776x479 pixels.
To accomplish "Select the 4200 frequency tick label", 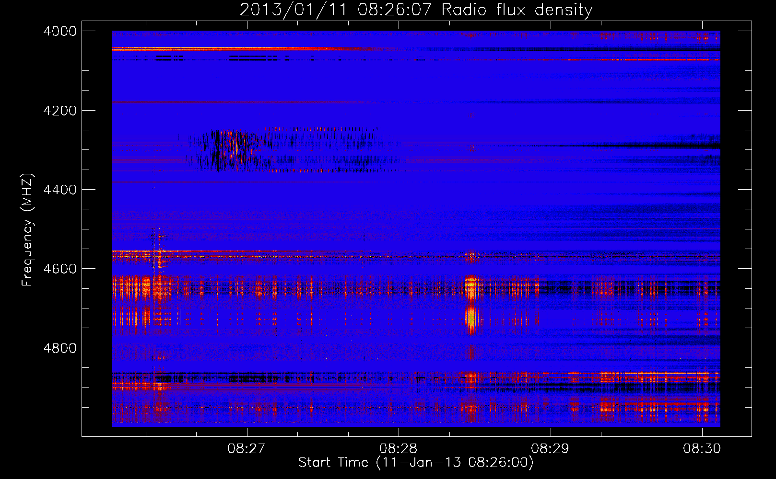I will tap(60, 111).
